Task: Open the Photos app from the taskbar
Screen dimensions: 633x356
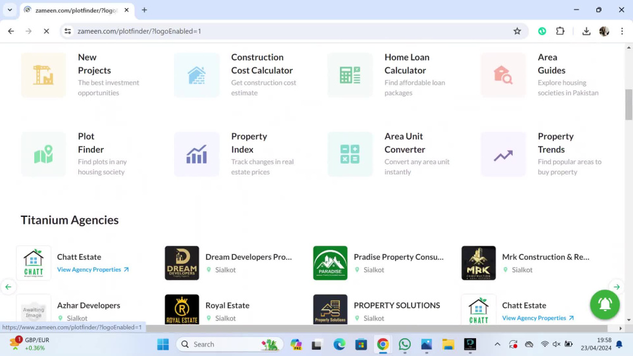Action: click(426, 345)
